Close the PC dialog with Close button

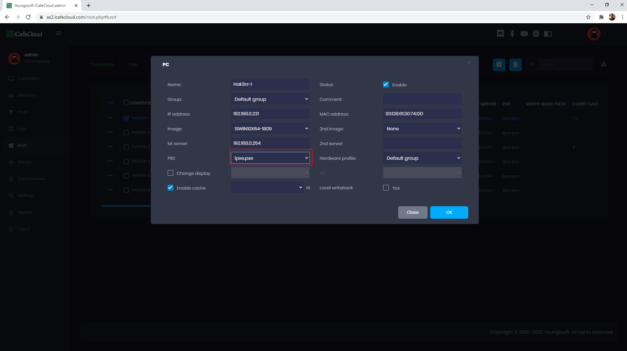[413, 212]
